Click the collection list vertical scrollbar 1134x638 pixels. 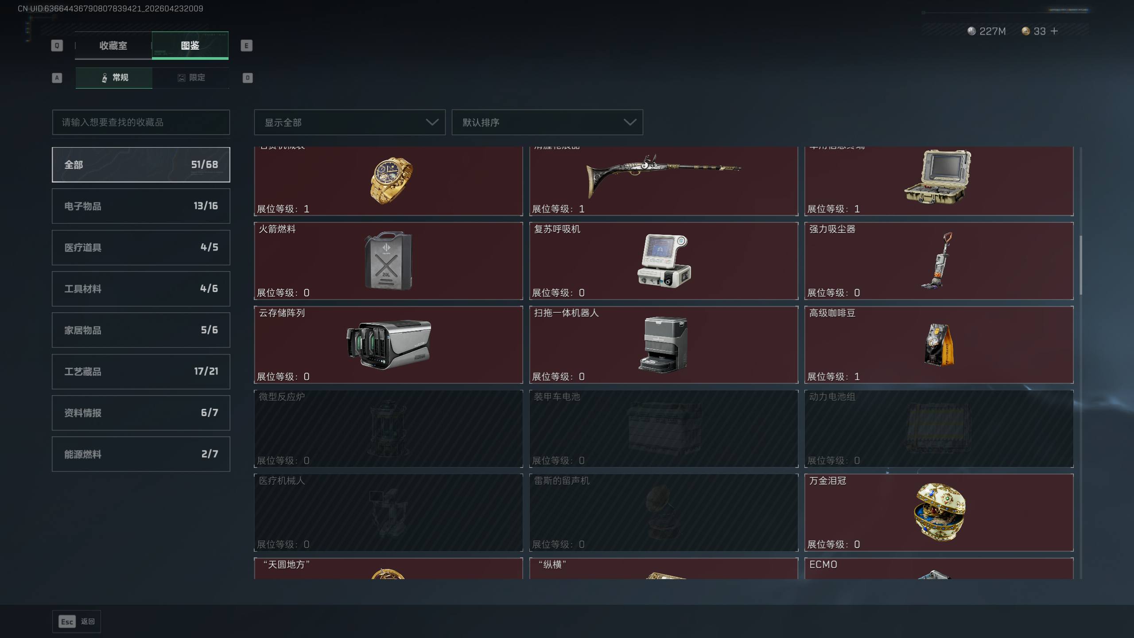click(x=1081, y=265)
